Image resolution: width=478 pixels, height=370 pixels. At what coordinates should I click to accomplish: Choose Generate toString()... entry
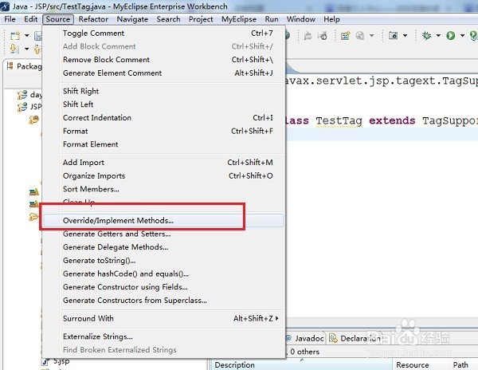(163, 261)
